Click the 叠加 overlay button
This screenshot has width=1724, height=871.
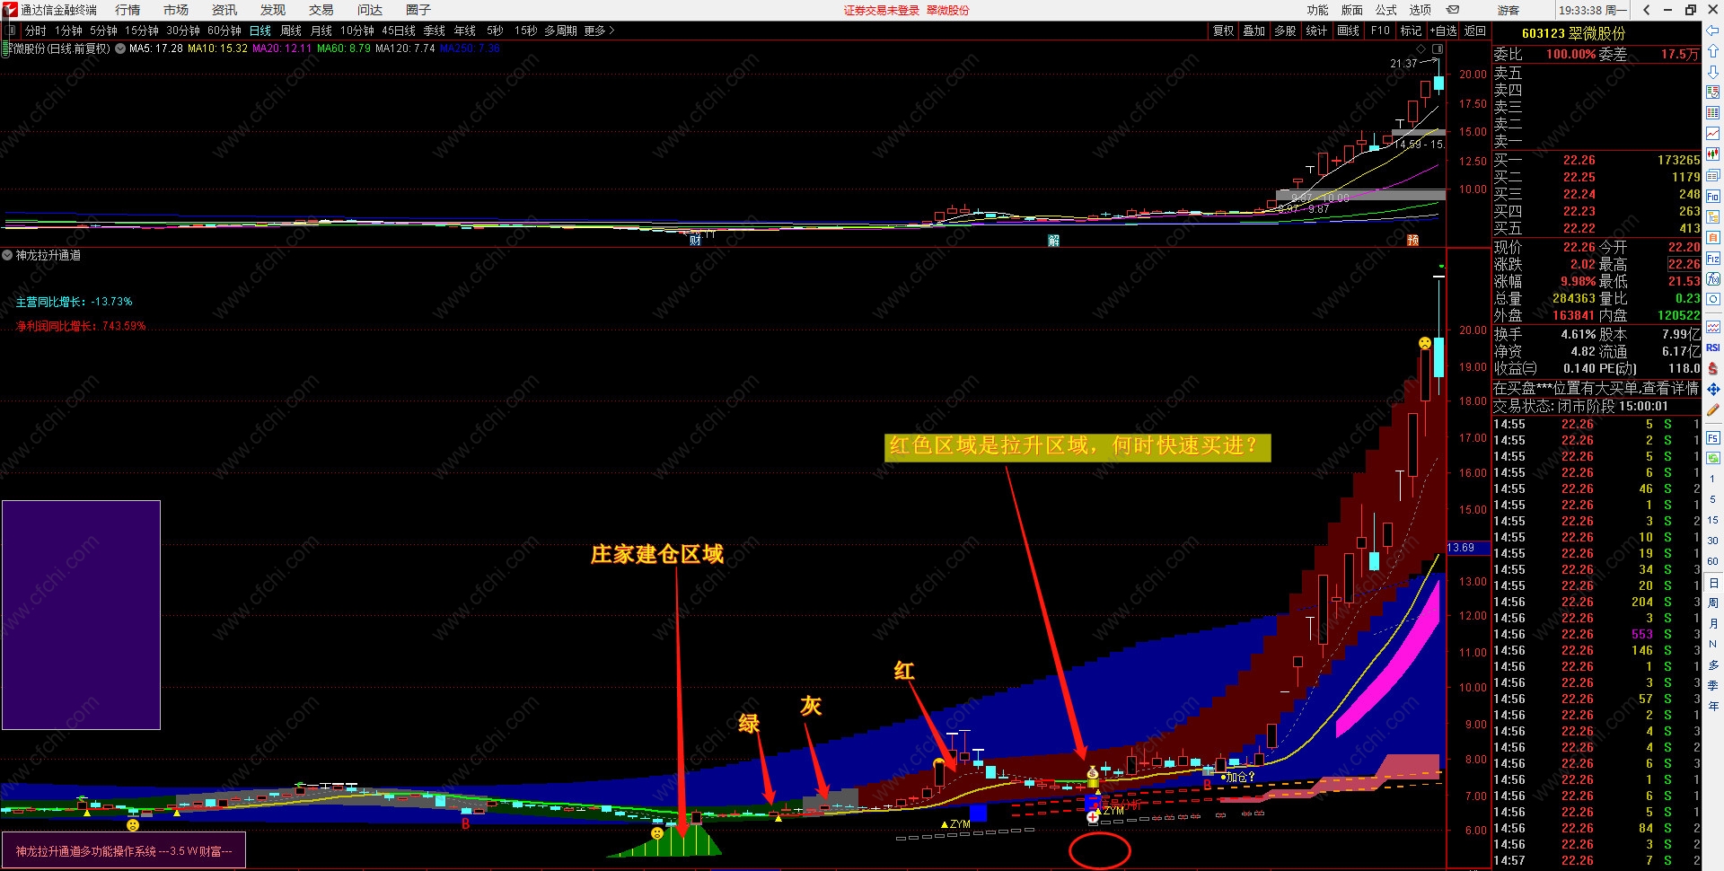(1254, 31)
